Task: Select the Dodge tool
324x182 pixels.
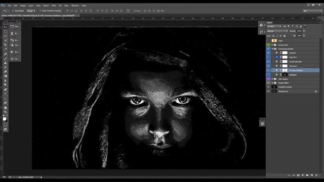Action: pyautogui.click(x=6, y=85)
